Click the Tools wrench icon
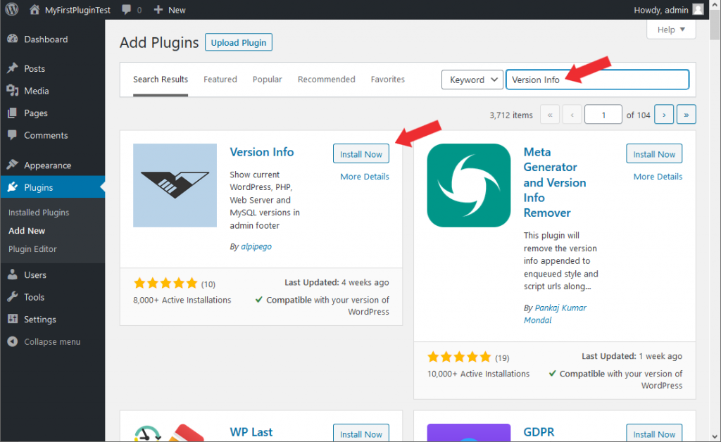Viewport: 721px width, 442px height. [13, 297]
